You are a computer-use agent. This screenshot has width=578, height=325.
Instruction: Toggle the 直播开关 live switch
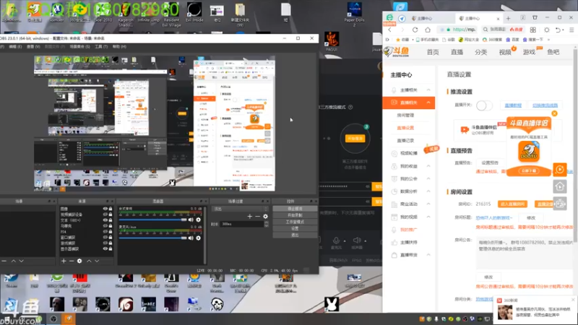point(483,105)
